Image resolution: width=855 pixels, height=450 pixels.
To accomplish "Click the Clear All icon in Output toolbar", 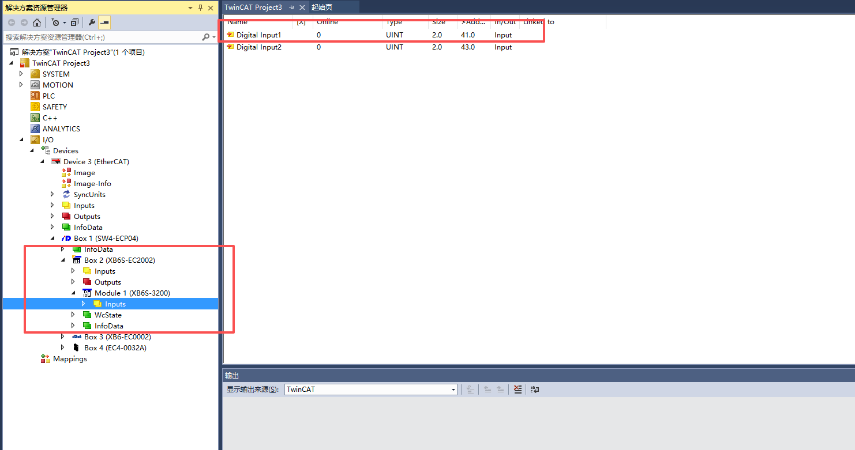I will click(517, 390).
